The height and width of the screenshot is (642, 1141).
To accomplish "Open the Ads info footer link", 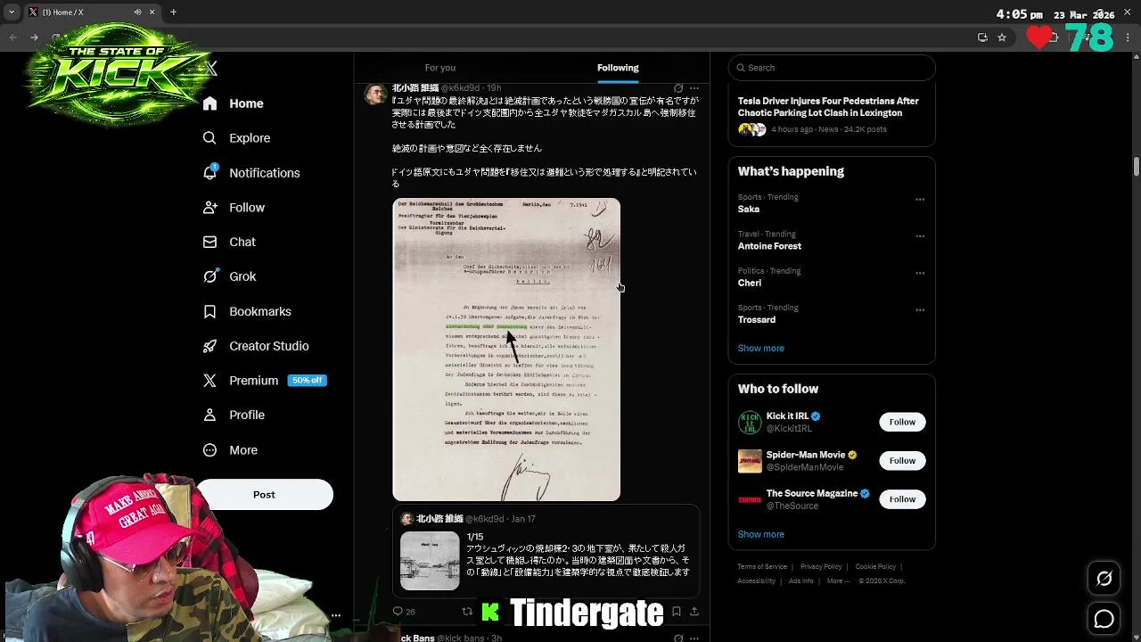I will (x=800, y=581).
